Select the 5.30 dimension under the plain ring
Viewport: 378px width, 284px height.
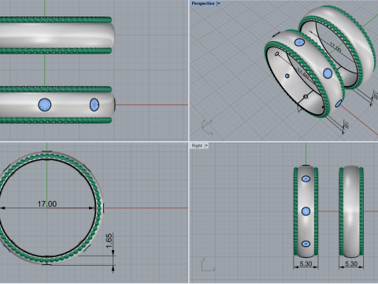tap(351, 263)
